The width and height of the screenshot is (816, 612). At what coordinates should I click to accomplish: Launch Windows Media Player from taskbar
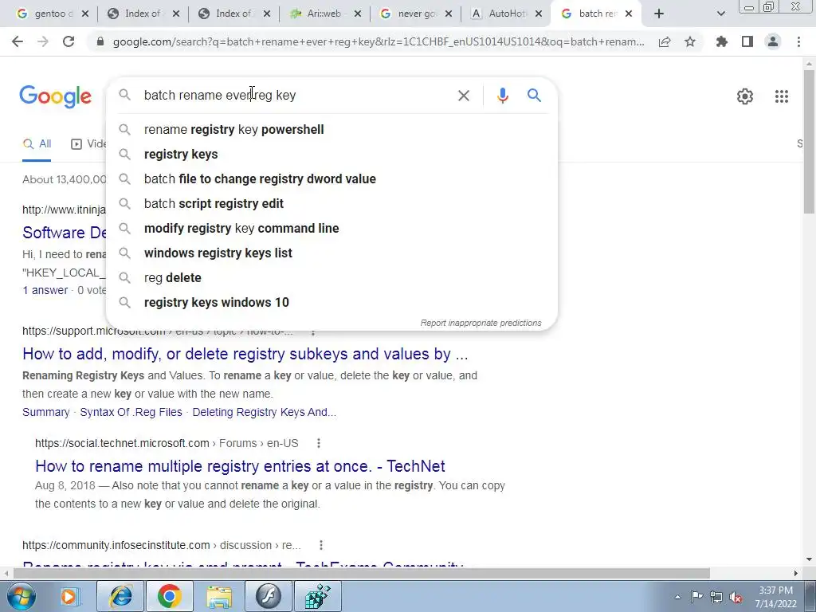click(x=69, y=596)
